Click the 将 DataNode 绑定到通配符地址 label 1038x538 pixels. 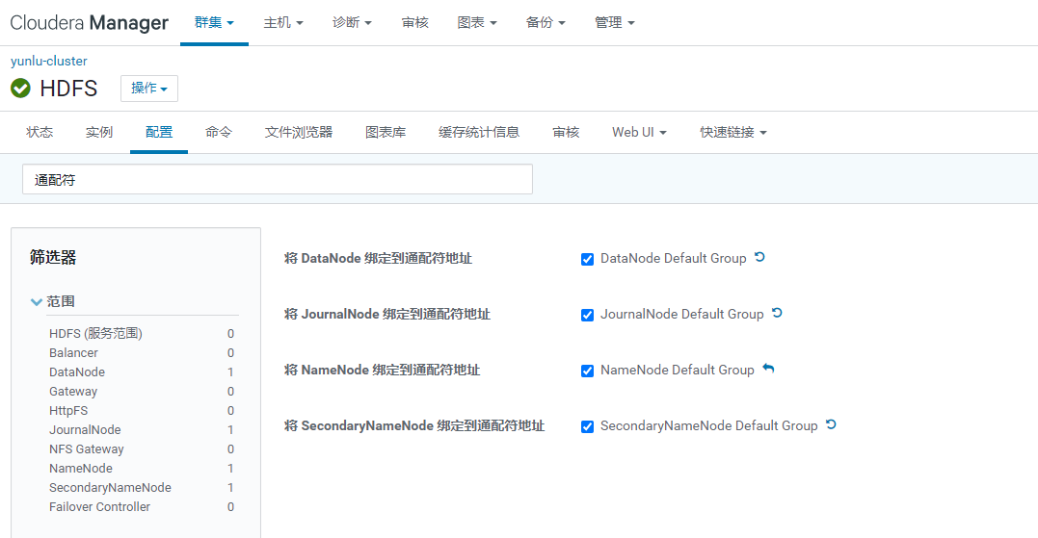pyautogui.click(x=378, y=259)
